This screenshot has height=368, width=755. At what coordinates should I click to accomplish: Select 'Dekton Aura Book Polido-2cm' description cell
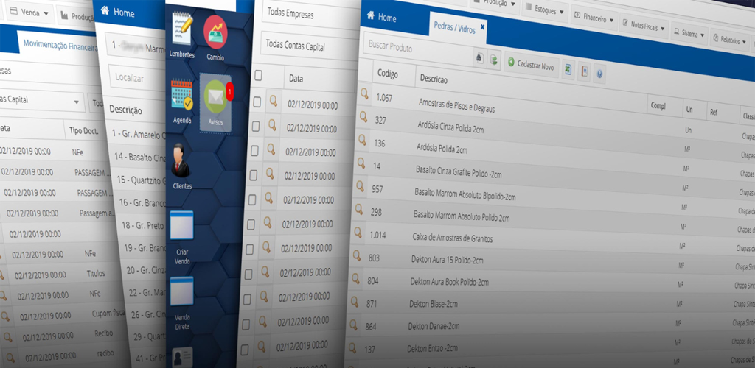[x=449, y=282]
